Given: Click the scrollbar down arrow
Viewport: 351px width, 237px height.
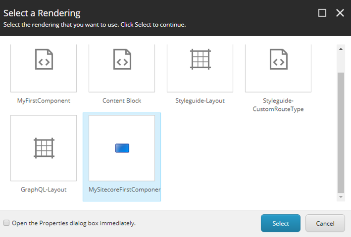Looking at the screenshot, I should (341, 197).
